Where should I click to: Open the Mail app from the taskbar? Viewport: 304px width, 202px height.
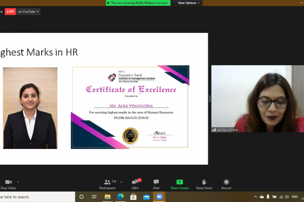click(146, 197)
